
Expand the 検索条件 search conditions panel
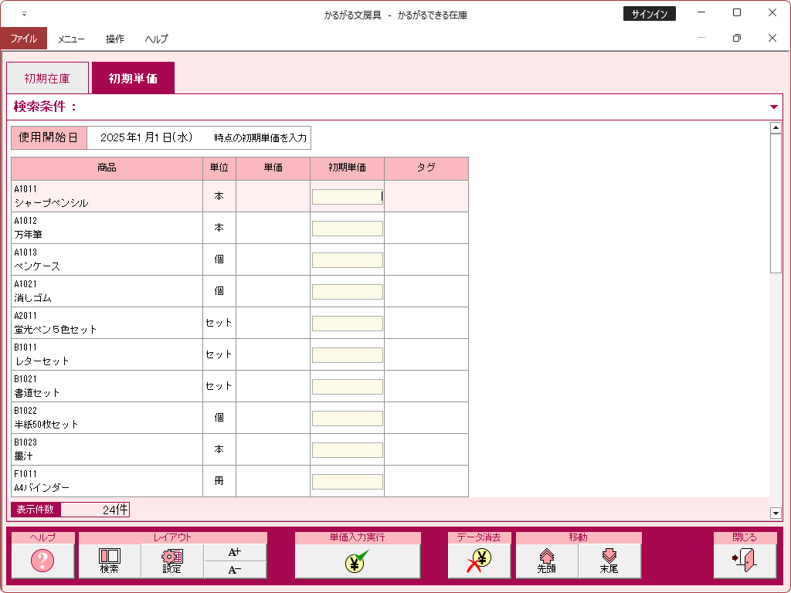[774, 107]
